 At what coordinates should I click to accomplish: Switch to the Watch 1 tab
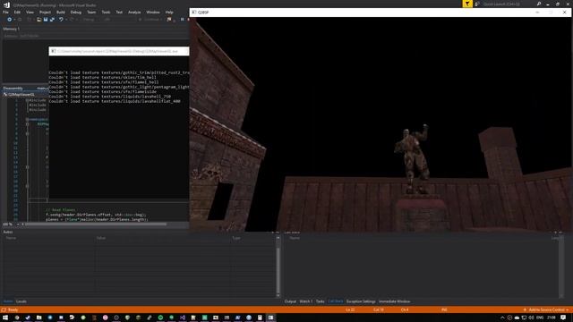(x=306, y=301)
